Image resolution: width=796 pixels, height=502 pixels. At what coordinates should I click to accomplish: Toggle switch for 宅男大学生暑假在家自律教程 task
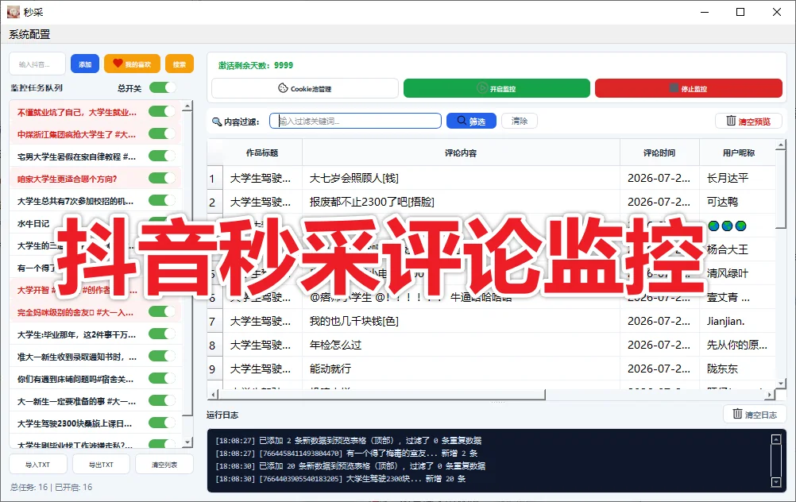pyautogui.click(x=162, y=156)
